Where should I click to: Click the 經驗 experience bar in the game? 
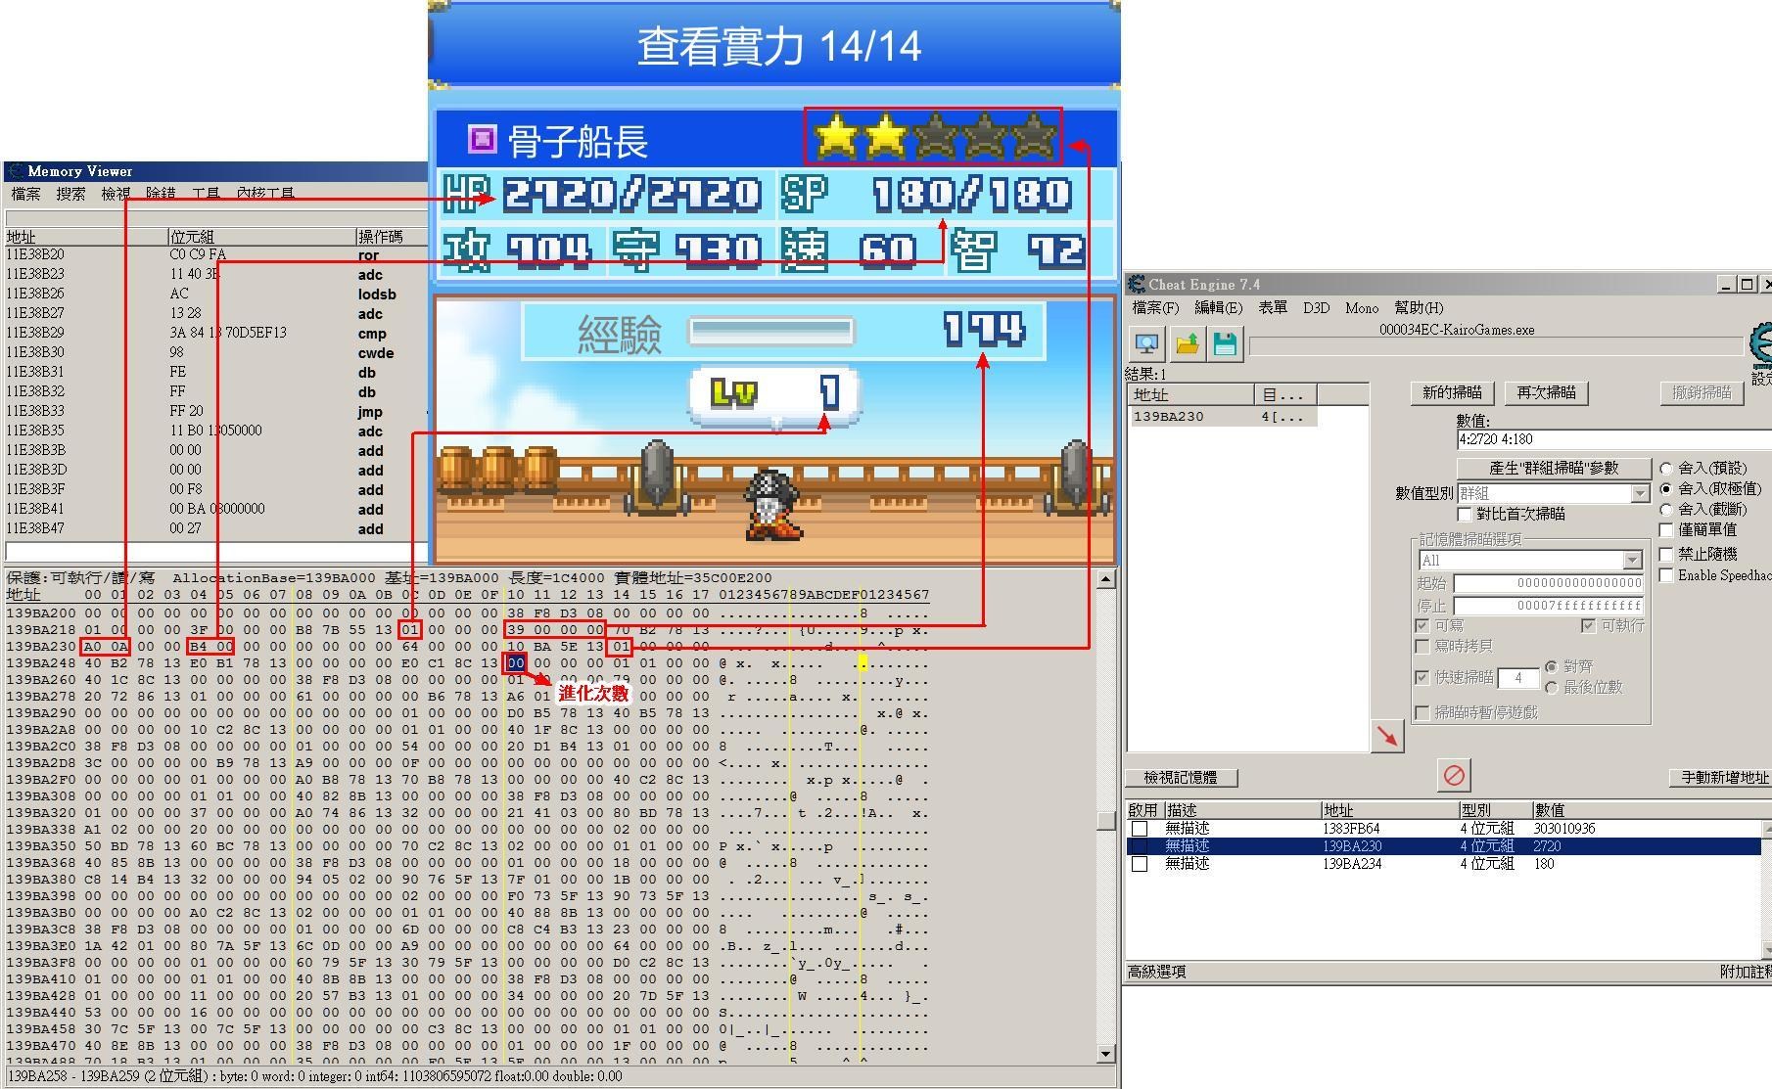tap(771, 332)
